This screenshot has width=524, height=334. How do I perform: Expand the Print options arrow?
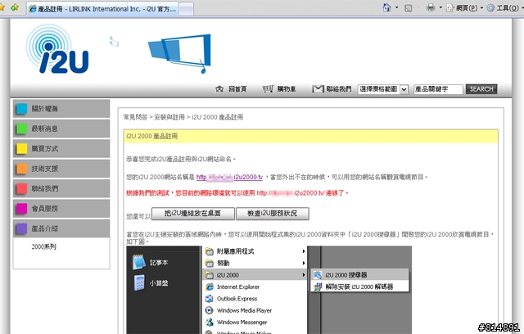(440, 7)
